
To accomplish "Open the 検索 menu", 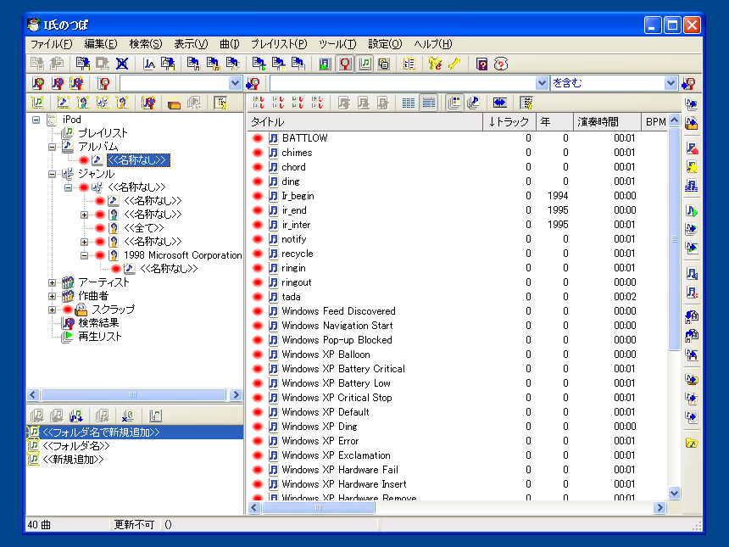I will click(146, 44).
